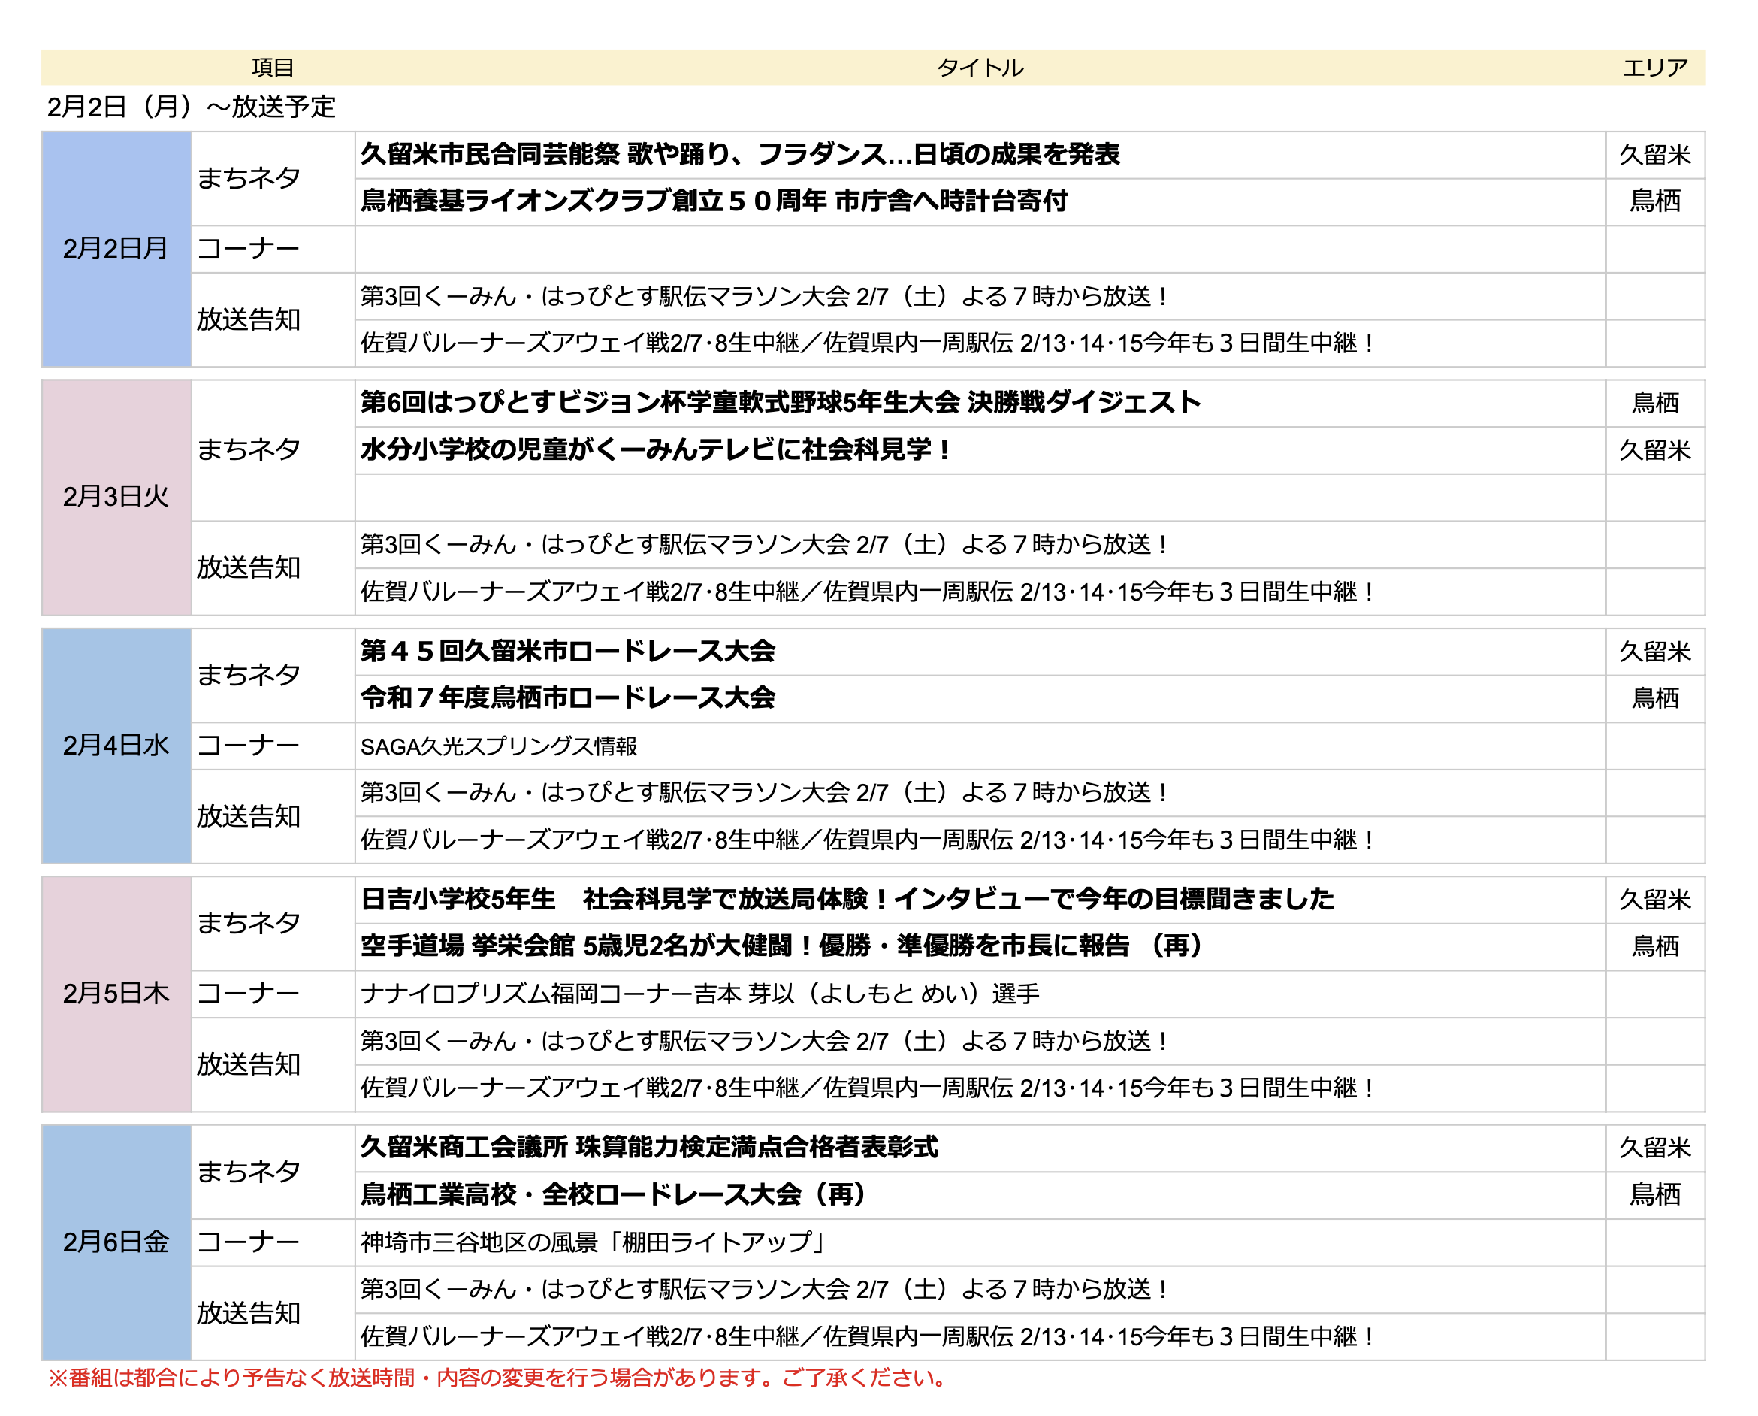Click 日吉小学校5年生 社会科見学 title
1758x1416 pixels.
(x=847, y=899)
